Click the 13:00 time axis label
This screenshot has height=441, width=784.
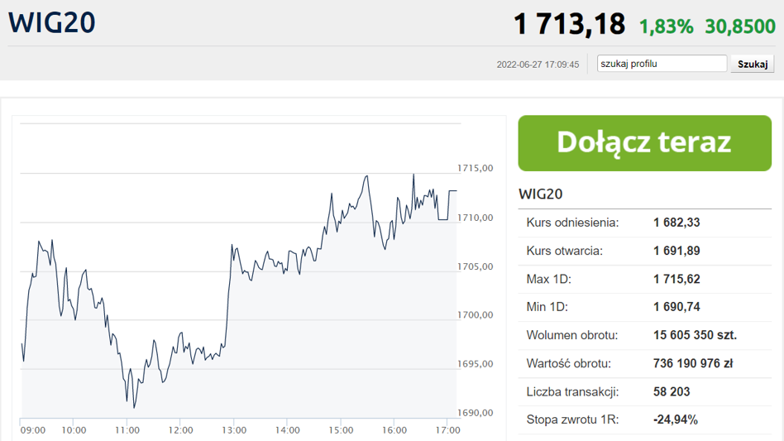click(234, 430)
